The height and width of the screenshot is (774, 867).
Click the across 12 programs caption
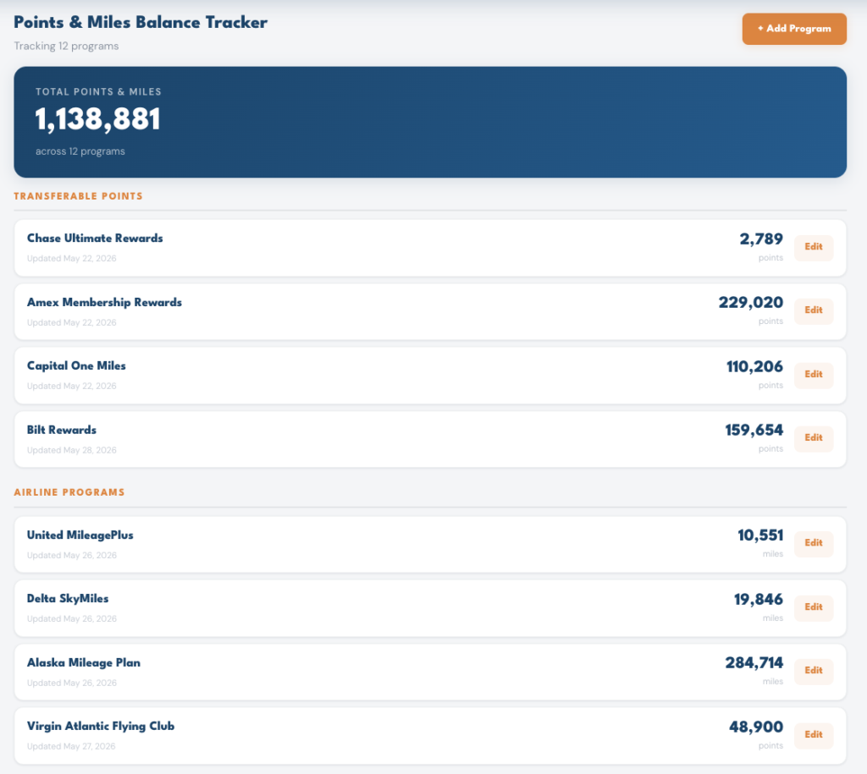80,151
